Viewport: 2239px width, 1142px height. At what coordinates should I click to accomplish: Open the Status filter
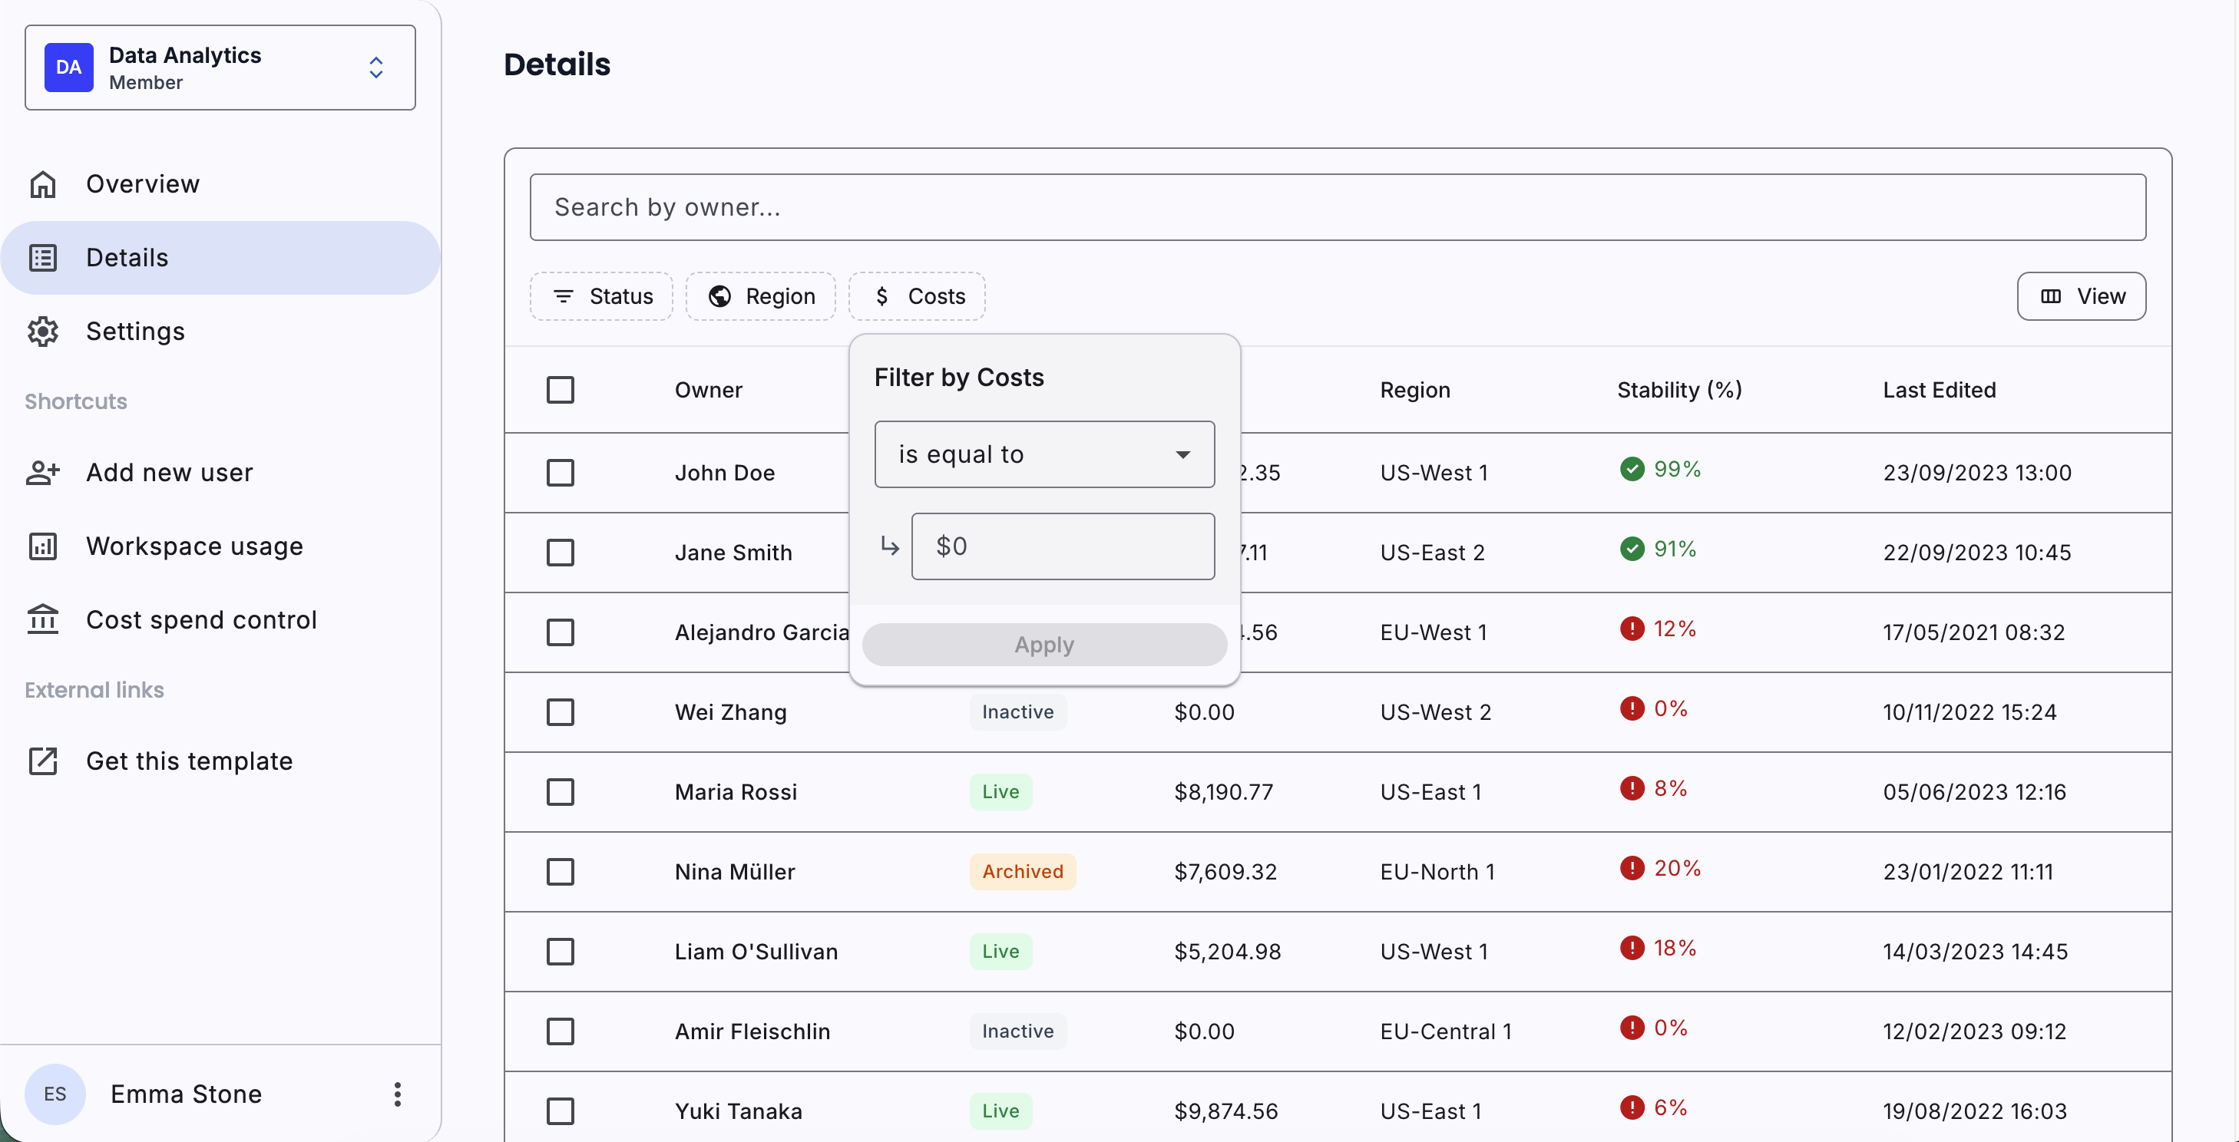[601, 296]
